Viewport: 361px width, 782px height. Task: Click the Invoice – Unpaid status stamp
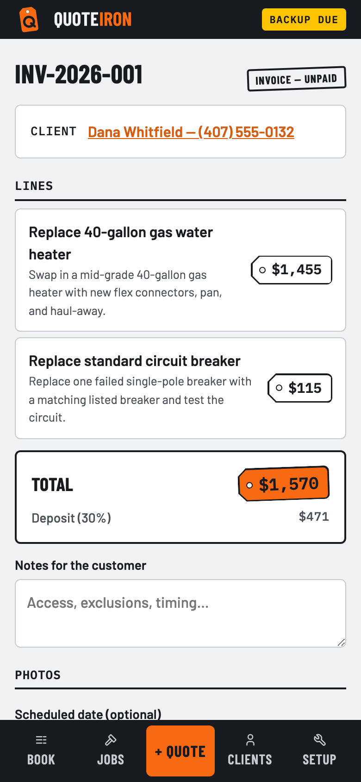297,79
